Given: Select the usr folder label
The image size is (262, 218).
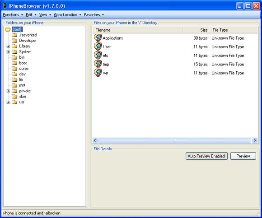Looking at the screenshot, I should click(x=22, y=102).
